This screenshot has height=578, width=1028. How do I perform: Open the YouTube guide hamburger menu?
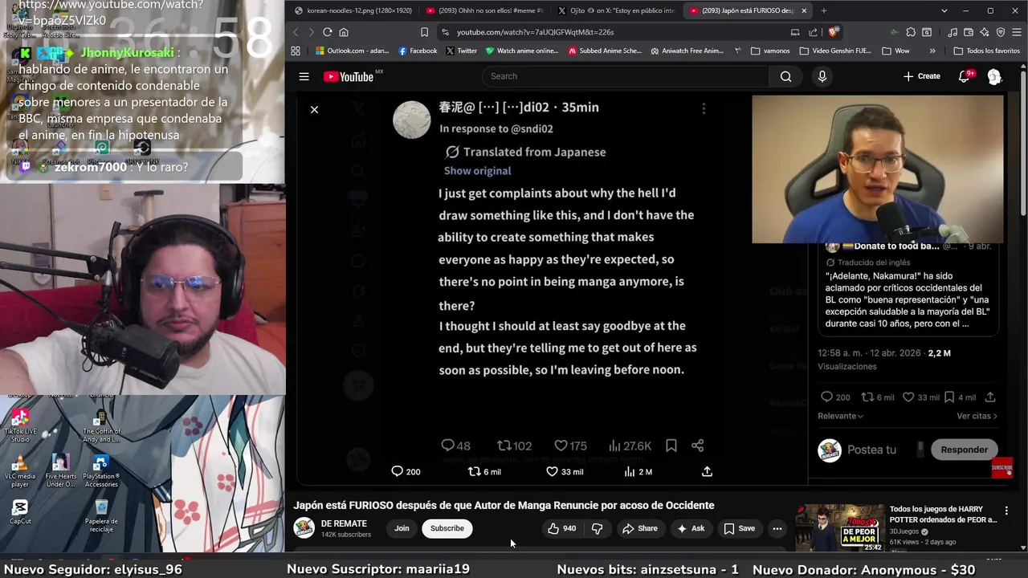pyautogui.click(x=304, y=76)
